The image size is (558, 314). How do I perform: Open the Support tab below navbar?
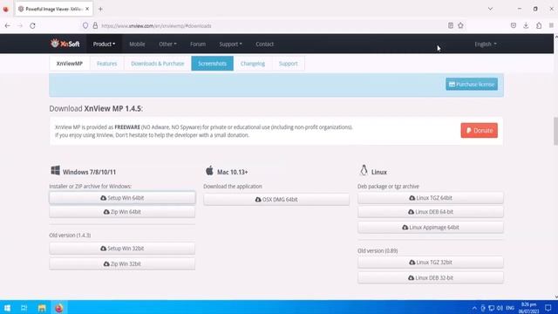coord(289,64)
